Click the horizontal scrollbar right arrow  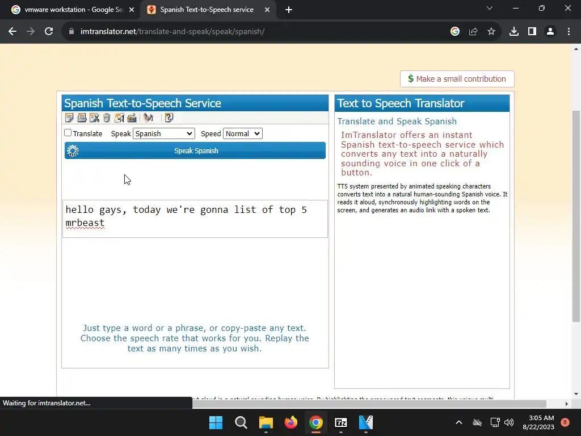point(567,404)
